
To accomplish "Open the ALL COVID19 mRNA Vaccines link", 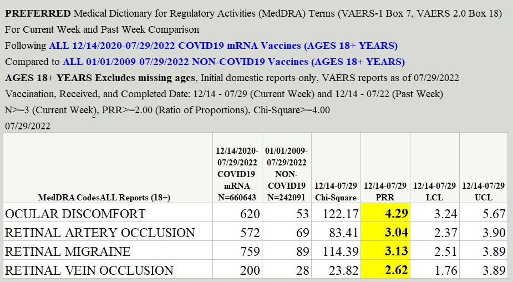I will [223, 46].
